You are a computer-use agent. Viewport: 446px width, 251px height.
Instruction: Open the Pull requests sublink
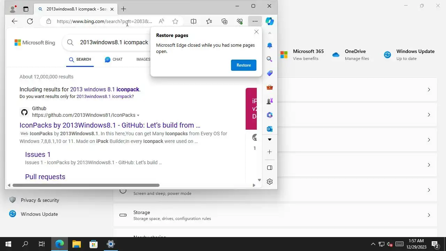pos(45,177)
